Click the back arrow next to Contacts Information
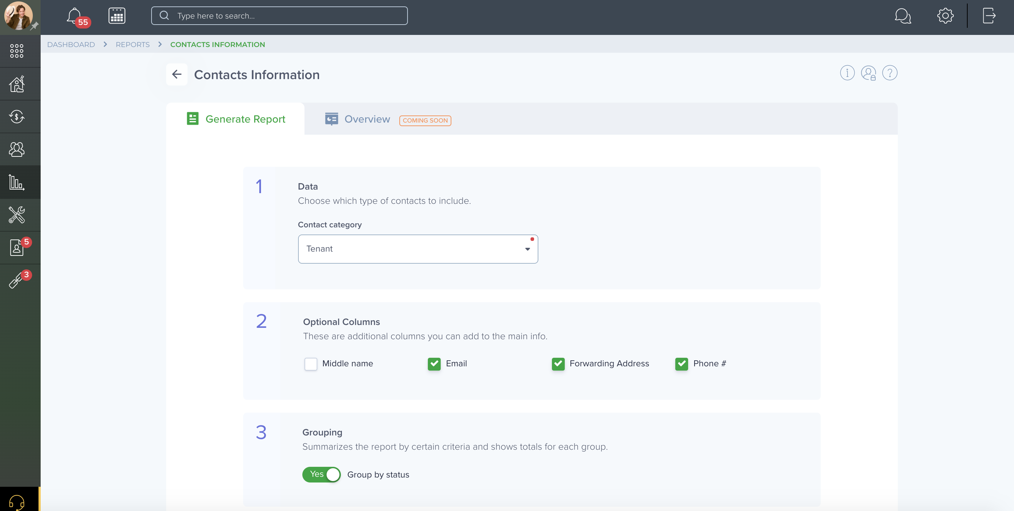1014x511 pixels. pos(177,74)
